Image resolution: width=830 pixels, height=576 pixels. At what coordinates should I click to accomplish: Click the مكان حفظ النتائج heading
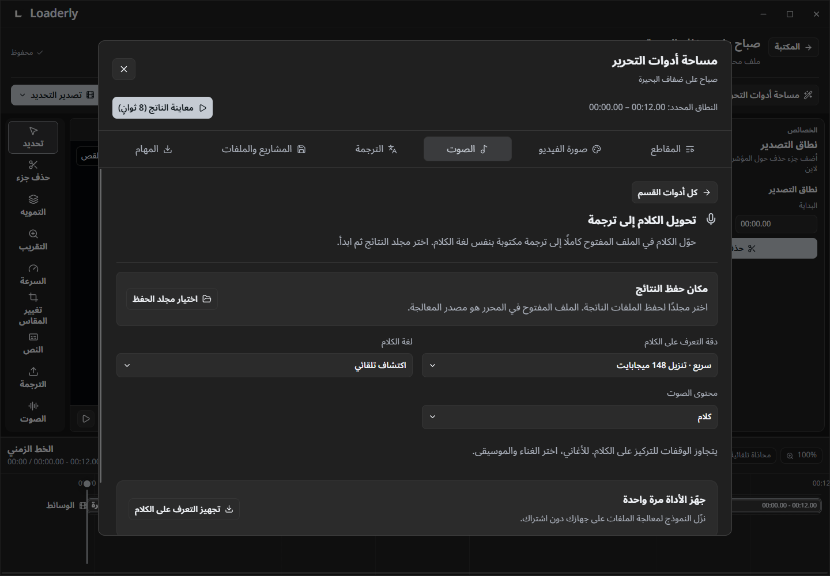point(671,289)
